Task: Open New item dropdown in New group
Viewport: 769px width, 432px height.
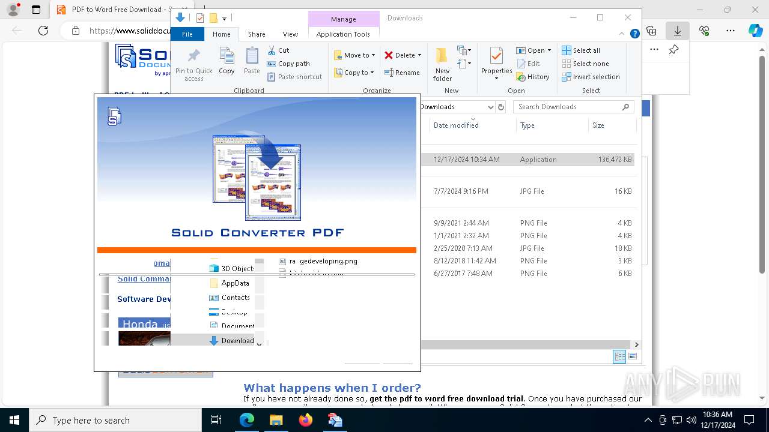Action: point(464,50)
